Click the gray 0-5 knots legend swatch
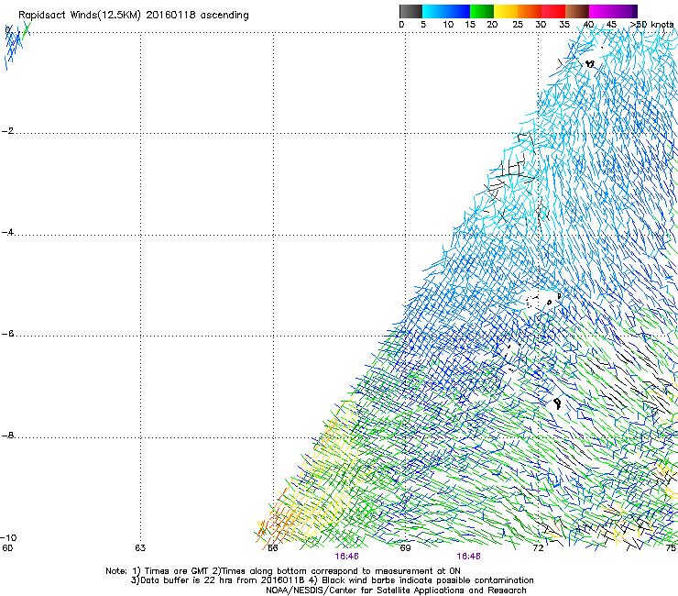678x596 pixels. tap(410, 11)
